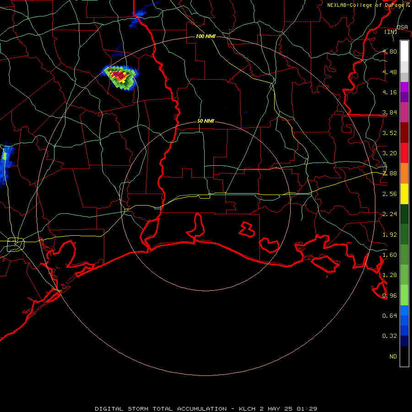This screenshot has width=412, height=412.
Task: Click the legend value '1.60'
Action: click(x=390, y=255)
